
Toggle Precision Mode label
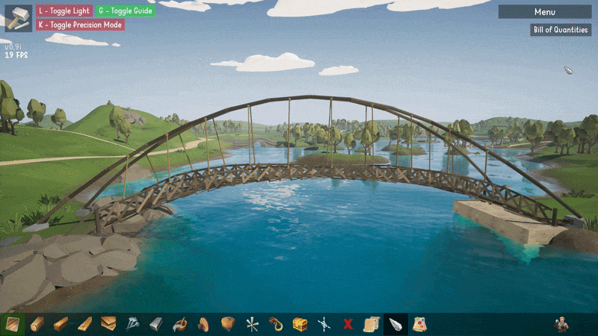coord(79,25)
